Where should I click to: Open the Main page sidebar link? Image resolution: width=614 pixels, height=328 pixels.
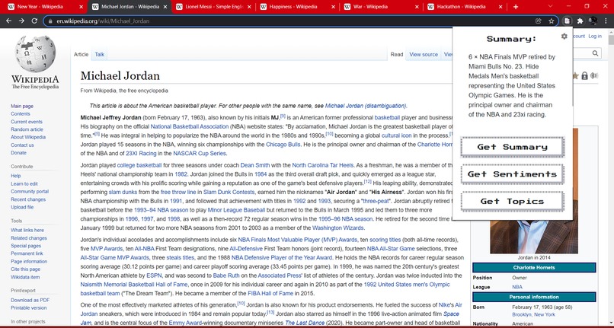(22, 106)
